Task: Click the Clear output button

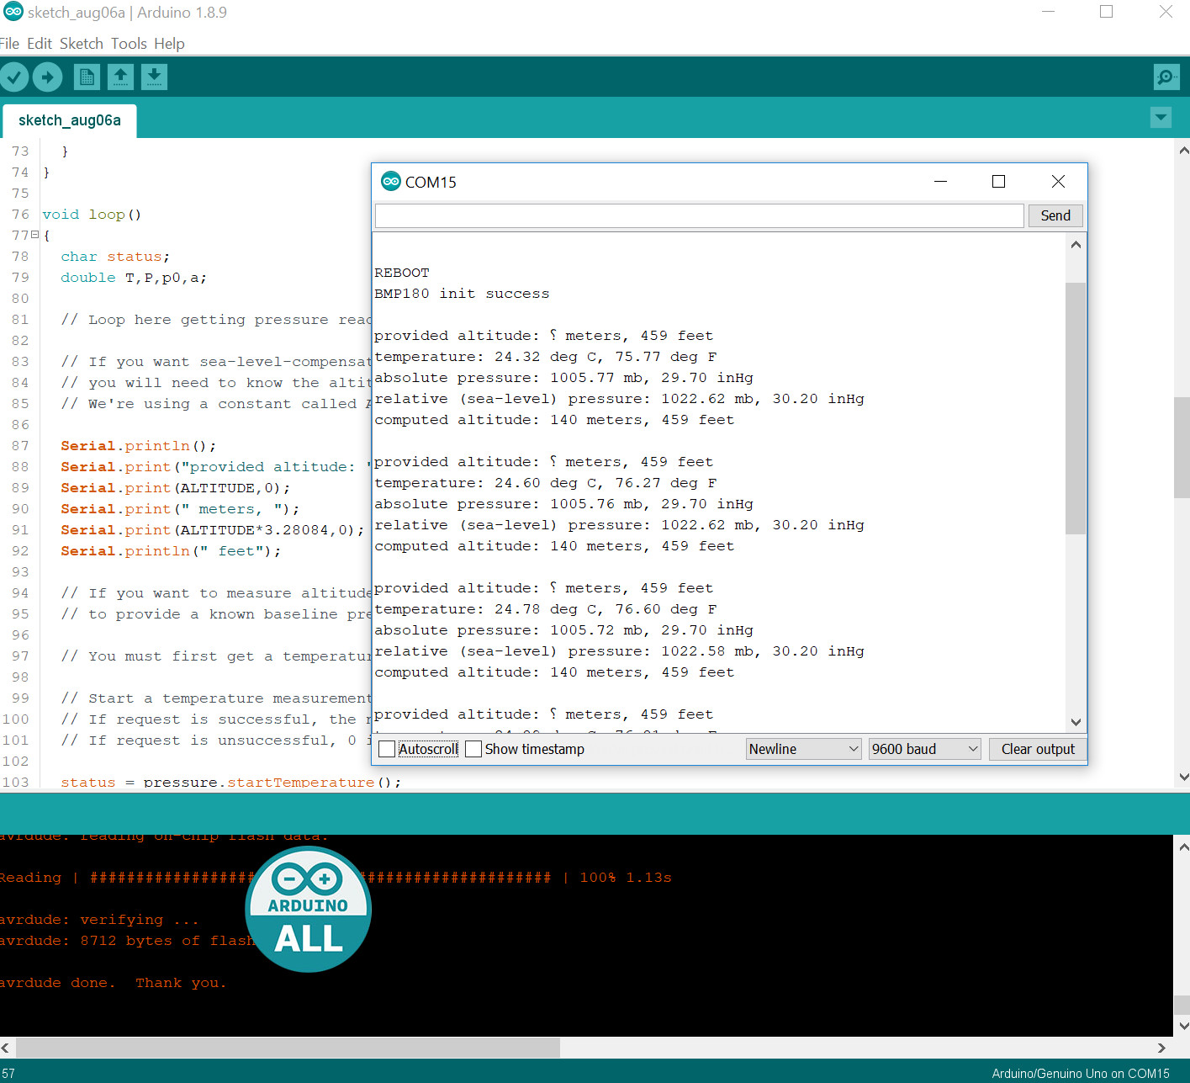Action: click(1038, 749)
